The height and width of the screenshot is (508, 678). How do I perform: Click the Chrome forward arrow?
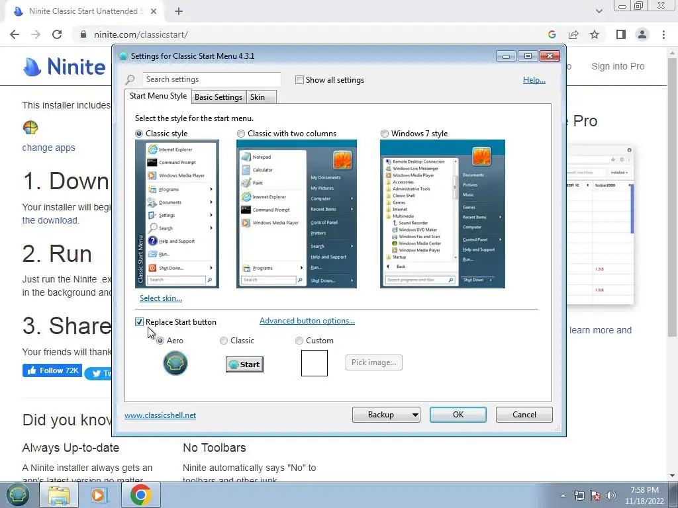(x=36, y=34)
